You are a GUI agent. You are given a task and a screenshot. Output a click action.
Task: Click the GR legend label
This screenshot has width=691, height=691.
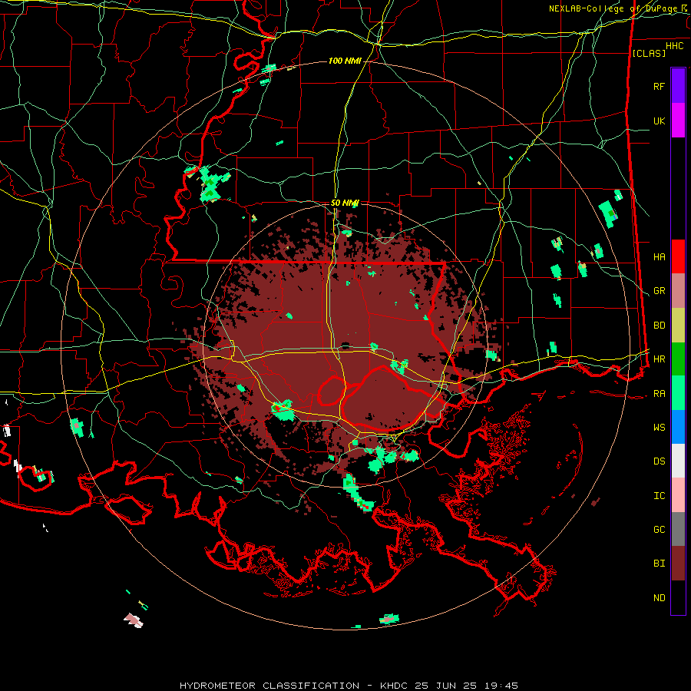(660, 291)
